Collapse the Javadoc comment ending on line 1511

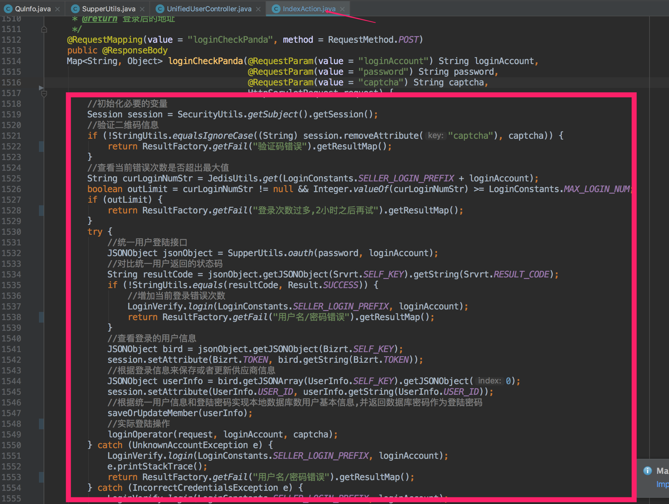coord(44,29)
